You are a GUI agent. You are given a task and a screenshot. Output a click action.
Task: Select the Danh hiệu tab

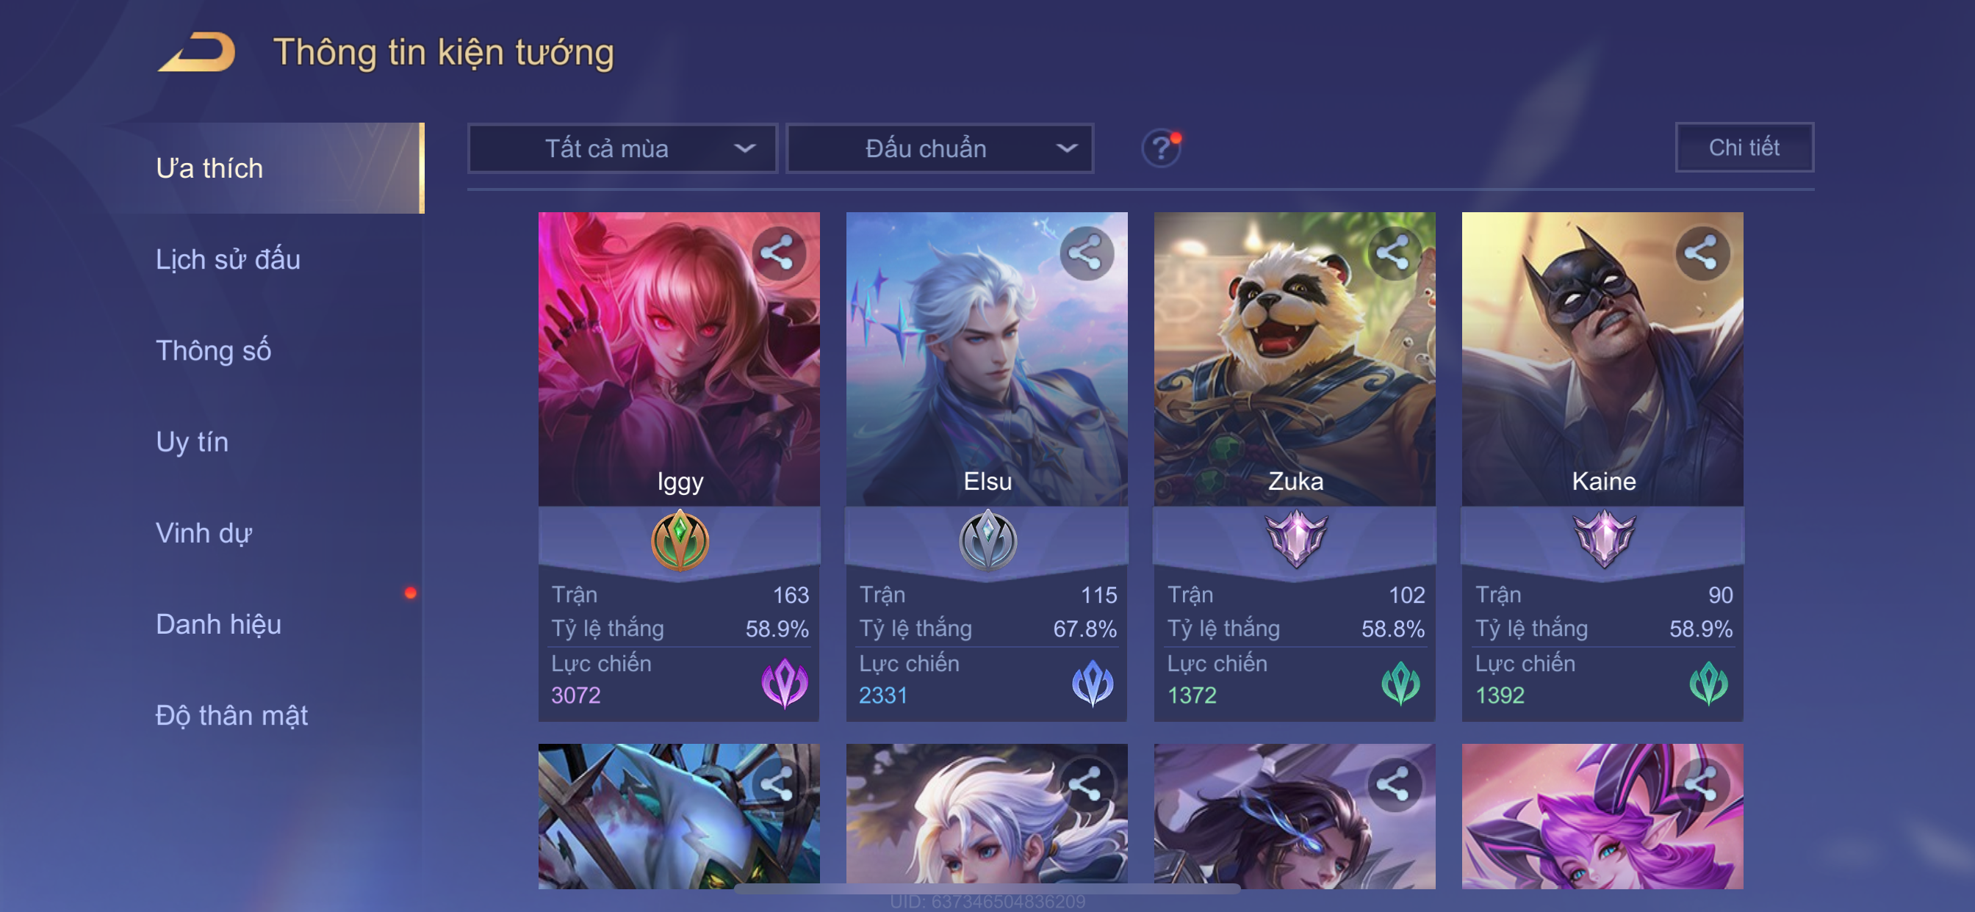[x=218, y=624]
